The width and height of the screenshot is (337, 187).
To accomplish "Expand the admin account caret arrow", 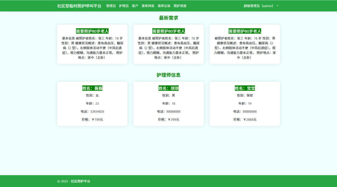I will pos(277,6).
